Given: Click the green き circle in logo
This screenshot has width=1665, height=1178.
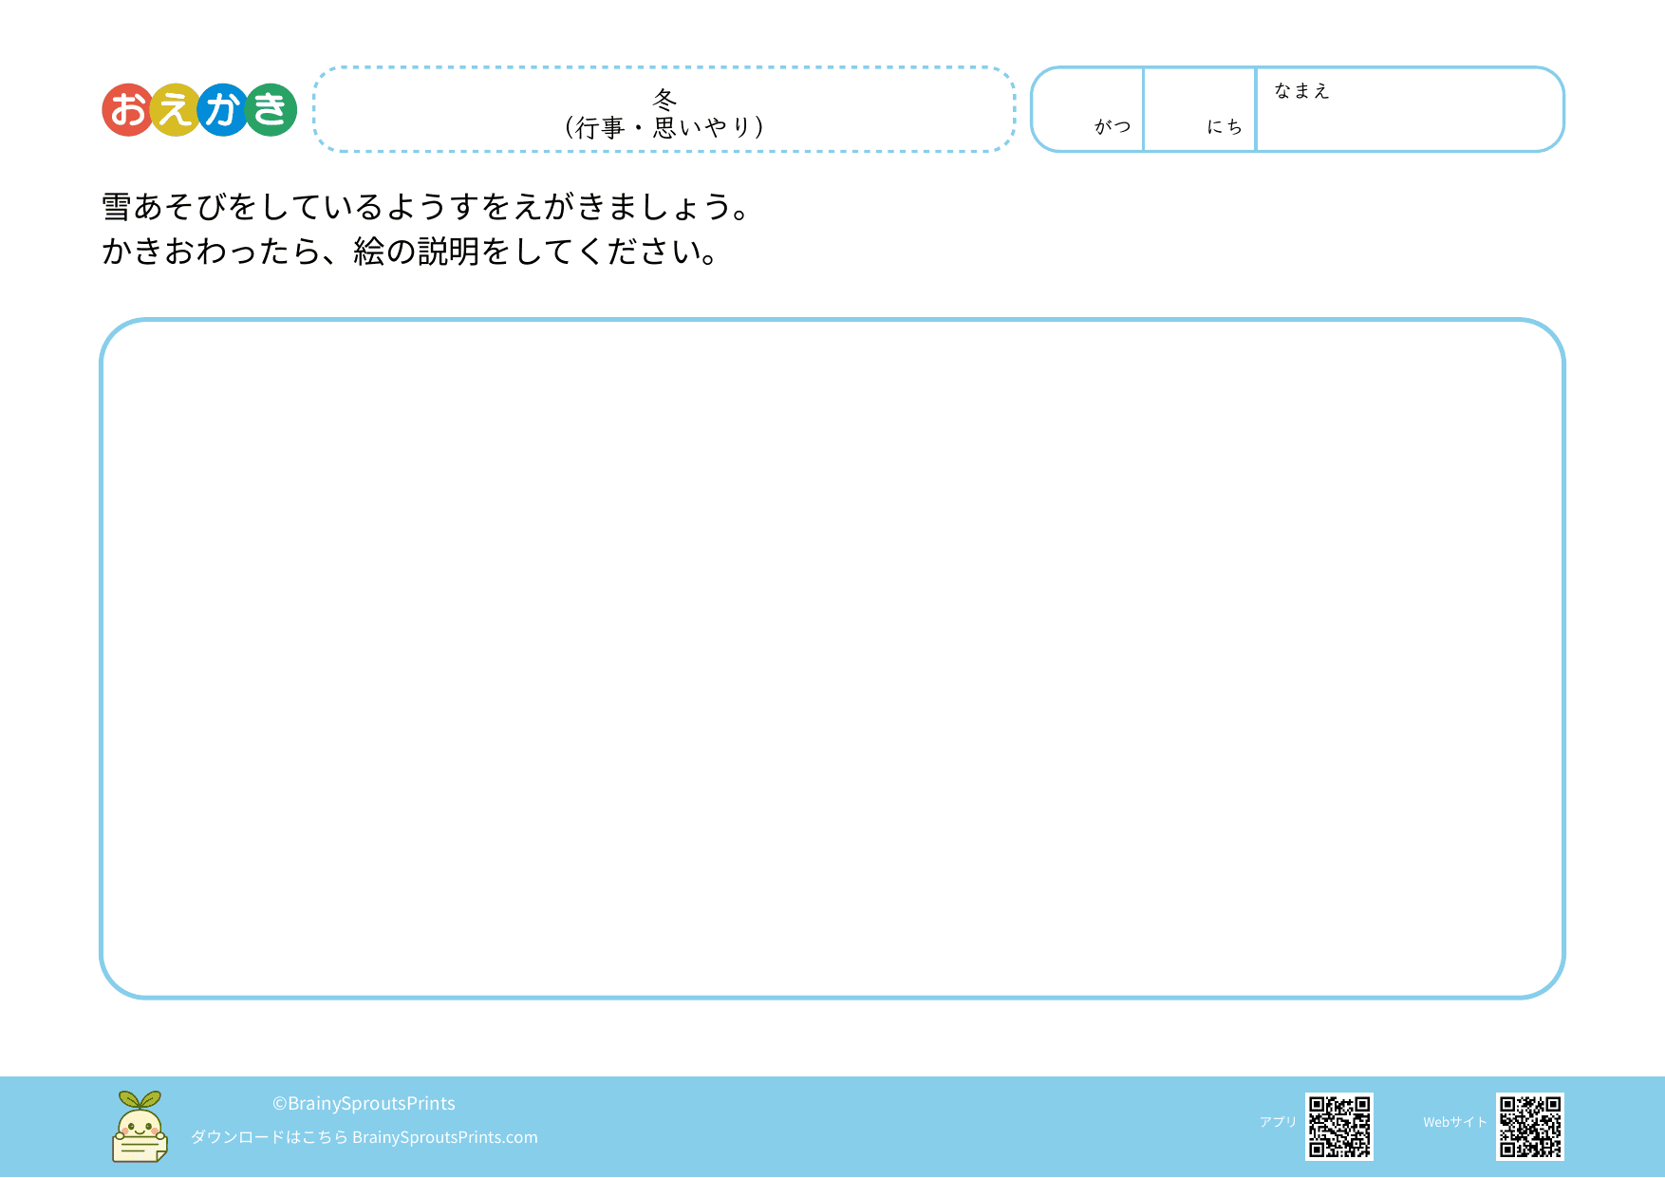Looking at the screenshot, I should pyautogui.click(x=271, y=110).
